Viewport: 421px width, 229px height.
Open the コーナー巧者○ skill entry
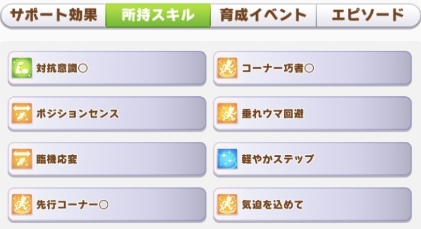click(x=312, y=69)
